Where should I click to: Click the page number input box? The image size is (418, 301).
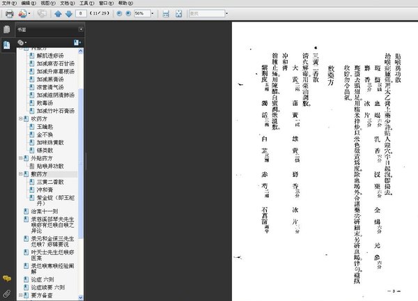click(x=81, y=13)
